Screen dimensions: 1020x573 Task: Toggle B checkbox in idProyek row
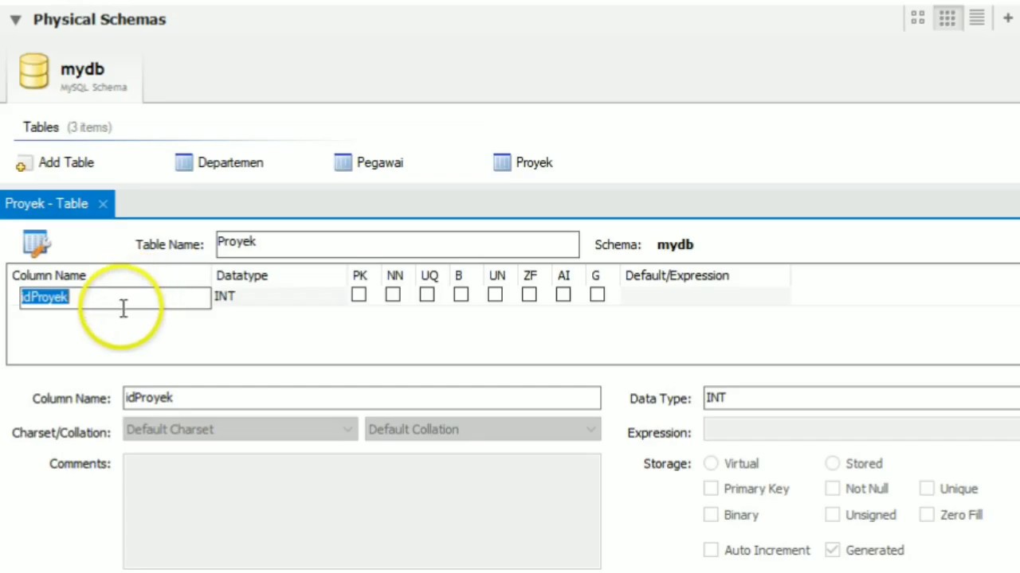coord(461,295)
